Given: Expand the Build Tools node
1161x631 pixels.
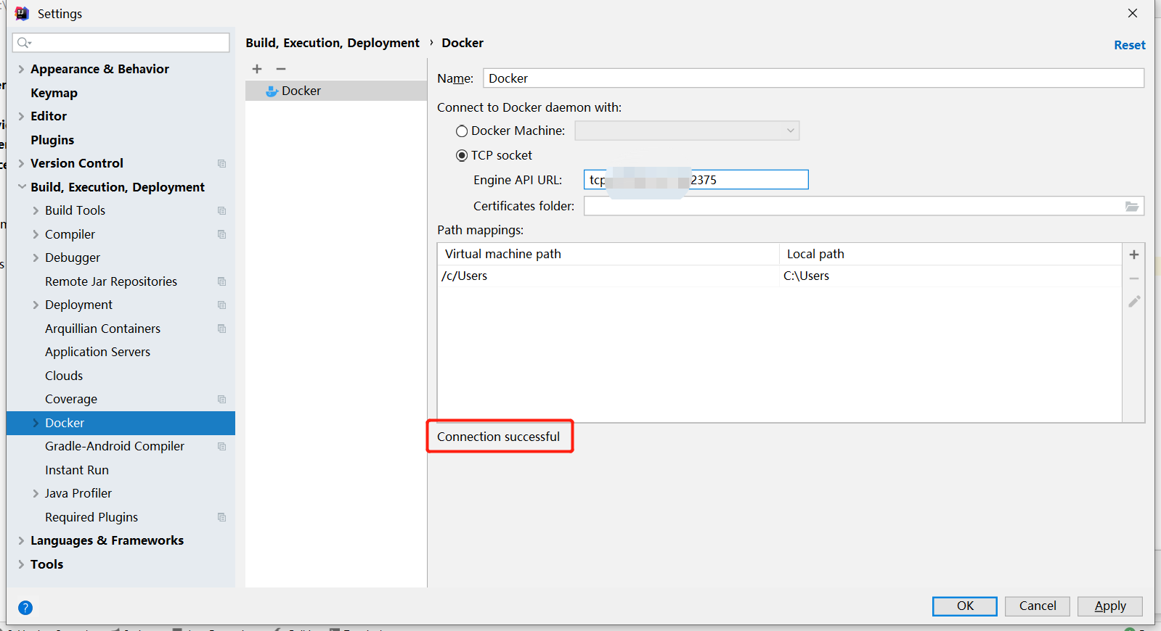Looking at the screenshot, I should pos(36,211).
